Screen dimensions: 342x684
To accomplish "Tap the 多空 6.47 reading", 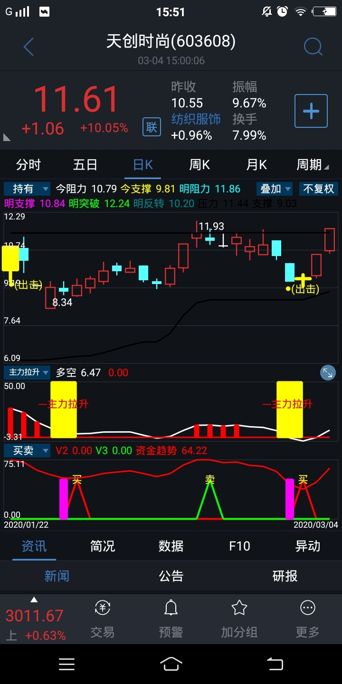I will click(78, 372).
